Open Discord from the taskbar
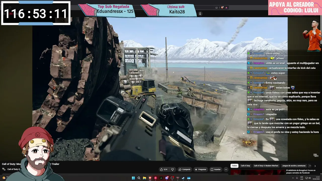 167,178
